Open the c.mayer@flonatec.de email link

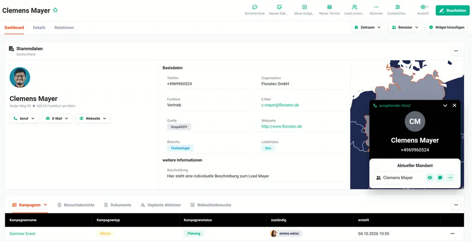point(280,105)
